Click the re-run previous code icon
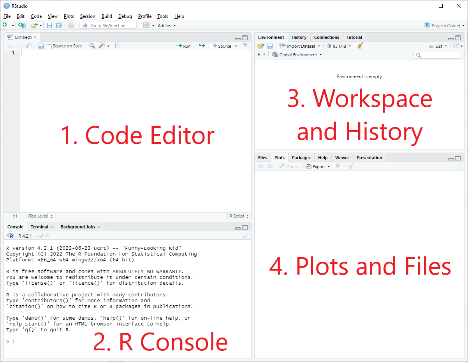Viewport: 468px width, 362px height. point(201,46)
